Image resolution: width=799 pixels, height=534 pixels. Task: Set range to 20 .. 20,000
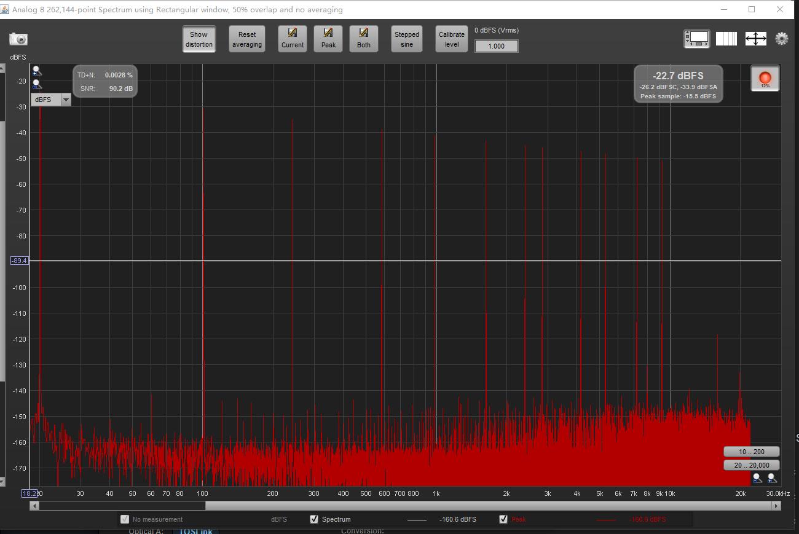(x=752, y=465)
